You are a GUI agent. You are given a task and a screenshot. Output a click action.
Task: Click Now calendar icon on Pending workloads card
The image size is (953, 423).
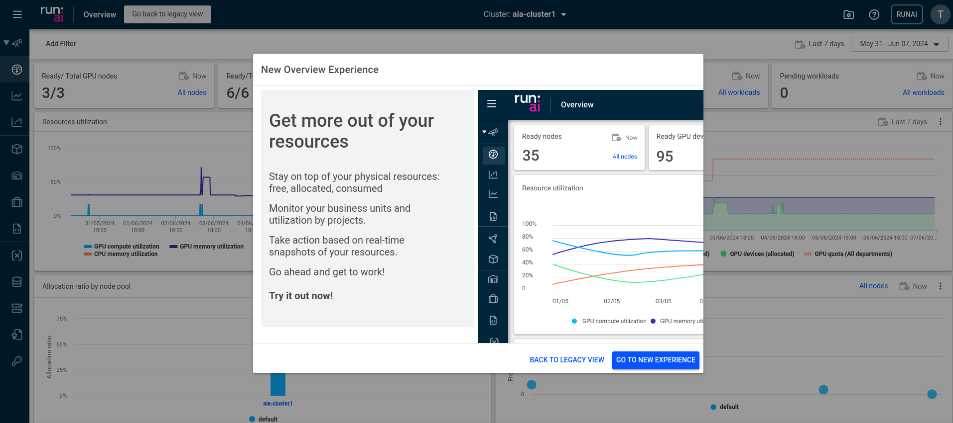click(x=922, y=76)
